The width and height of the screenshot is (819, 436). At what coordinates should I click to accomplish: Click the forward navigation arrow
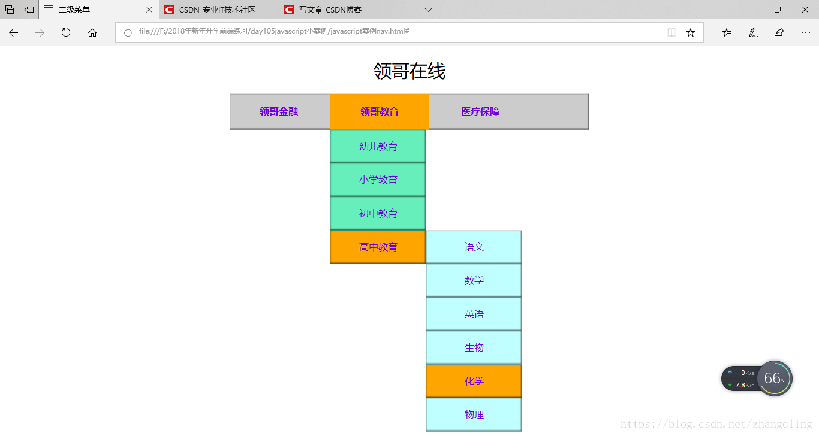tap(40, 32)
